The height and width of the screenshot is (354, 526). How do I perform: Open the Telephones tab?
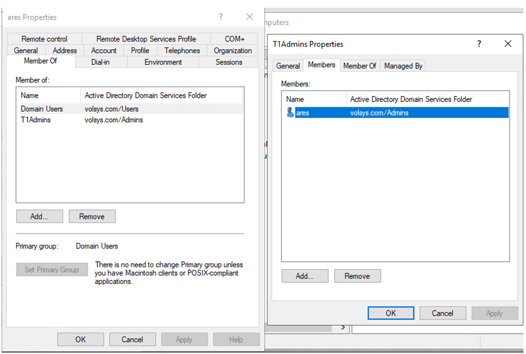point(181,50)
